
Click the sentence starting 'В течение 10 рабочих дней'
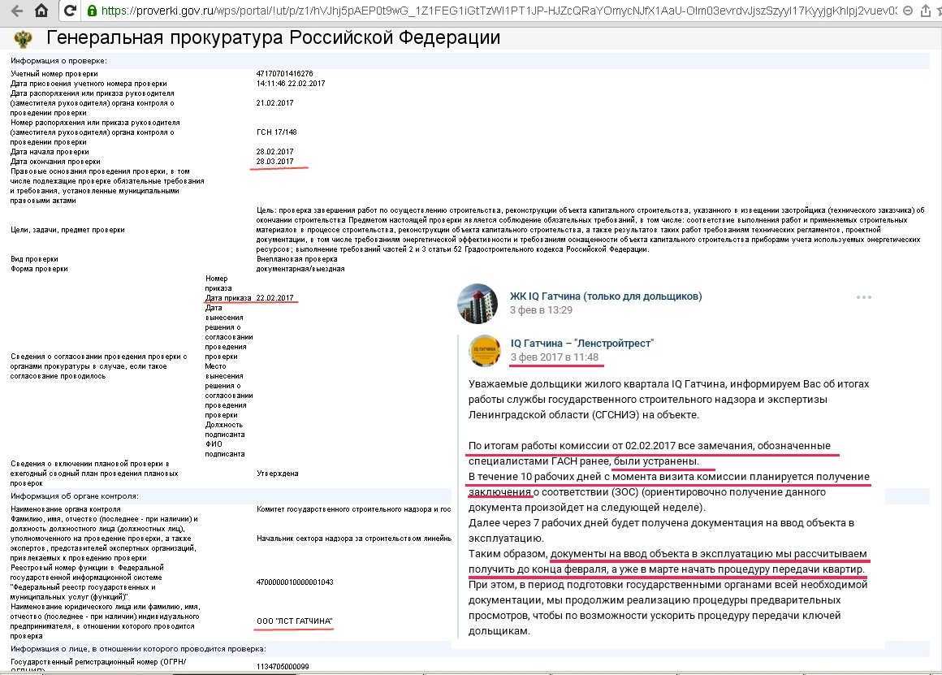tap(668, 491)
